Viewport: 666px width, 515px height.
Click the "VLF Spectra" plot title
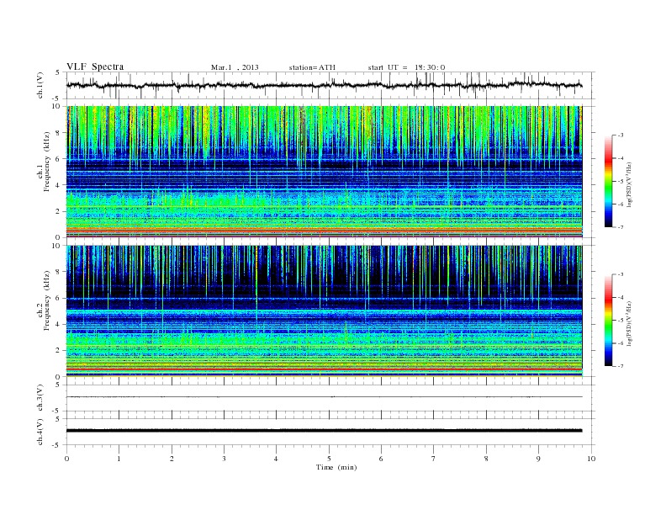95,66
